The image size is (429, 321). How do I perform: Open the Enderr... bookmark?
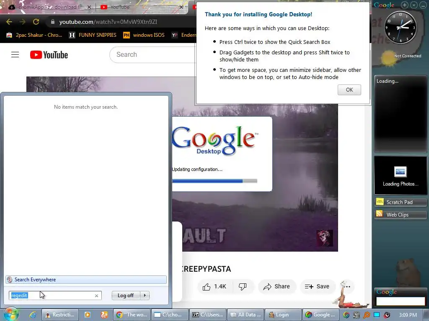(184, 35)
